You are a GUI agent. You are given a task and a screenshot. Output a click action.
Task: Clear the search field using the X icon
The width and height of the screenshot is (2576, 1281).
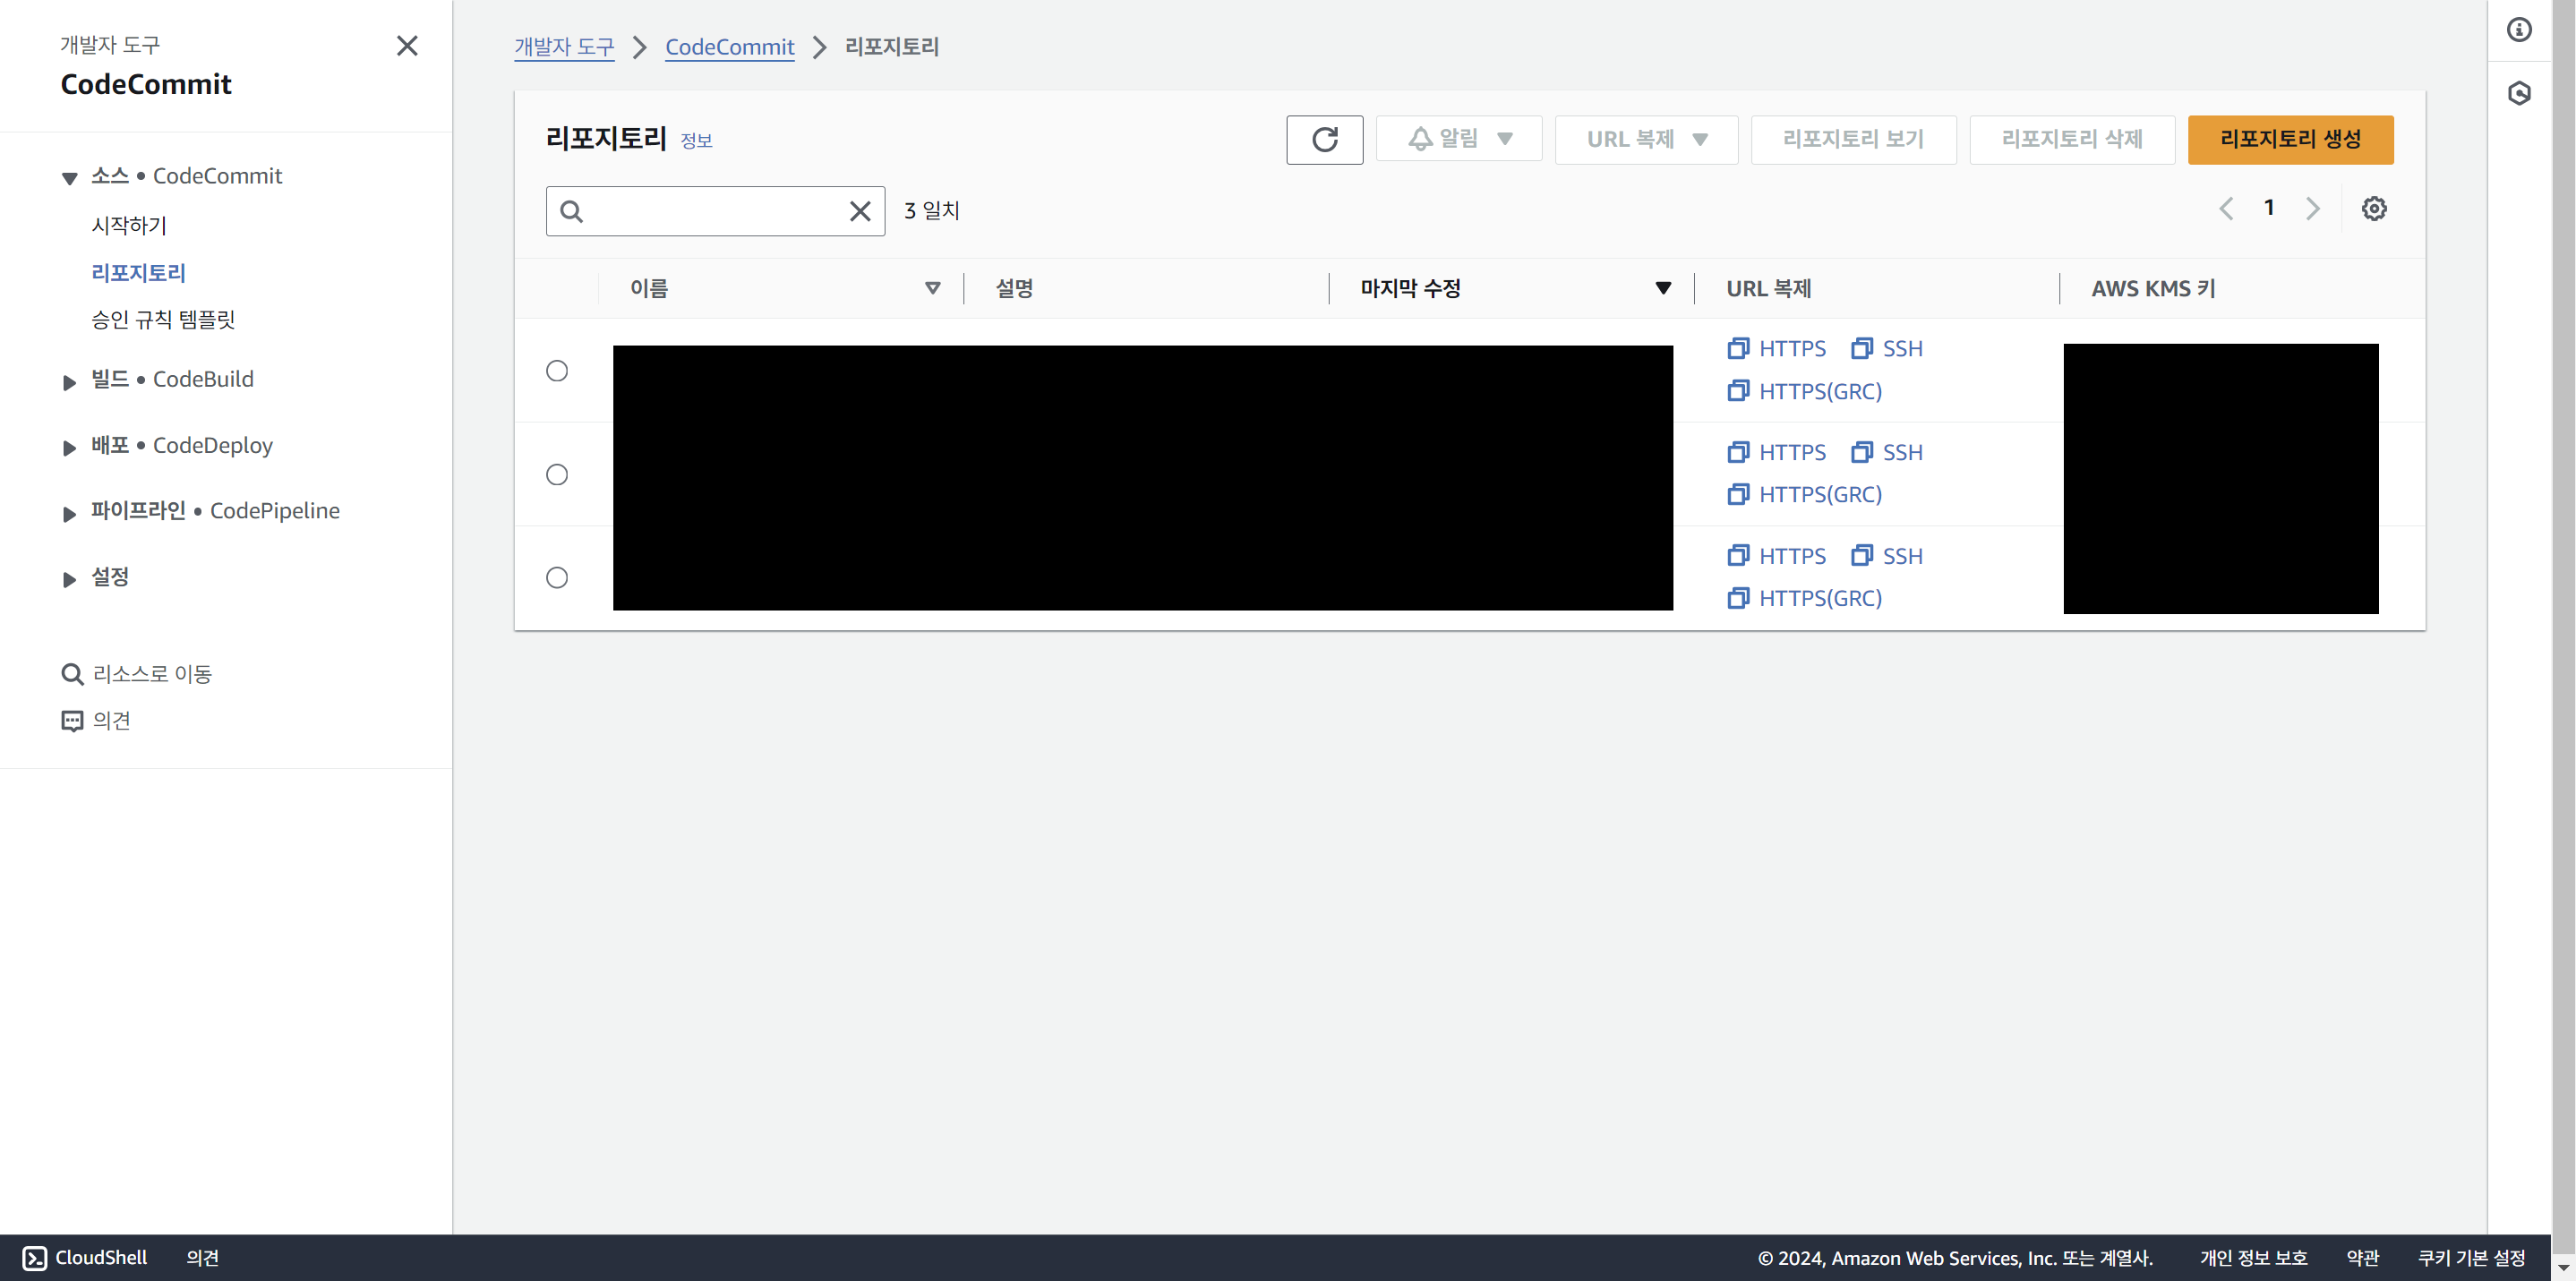[860, 211]
